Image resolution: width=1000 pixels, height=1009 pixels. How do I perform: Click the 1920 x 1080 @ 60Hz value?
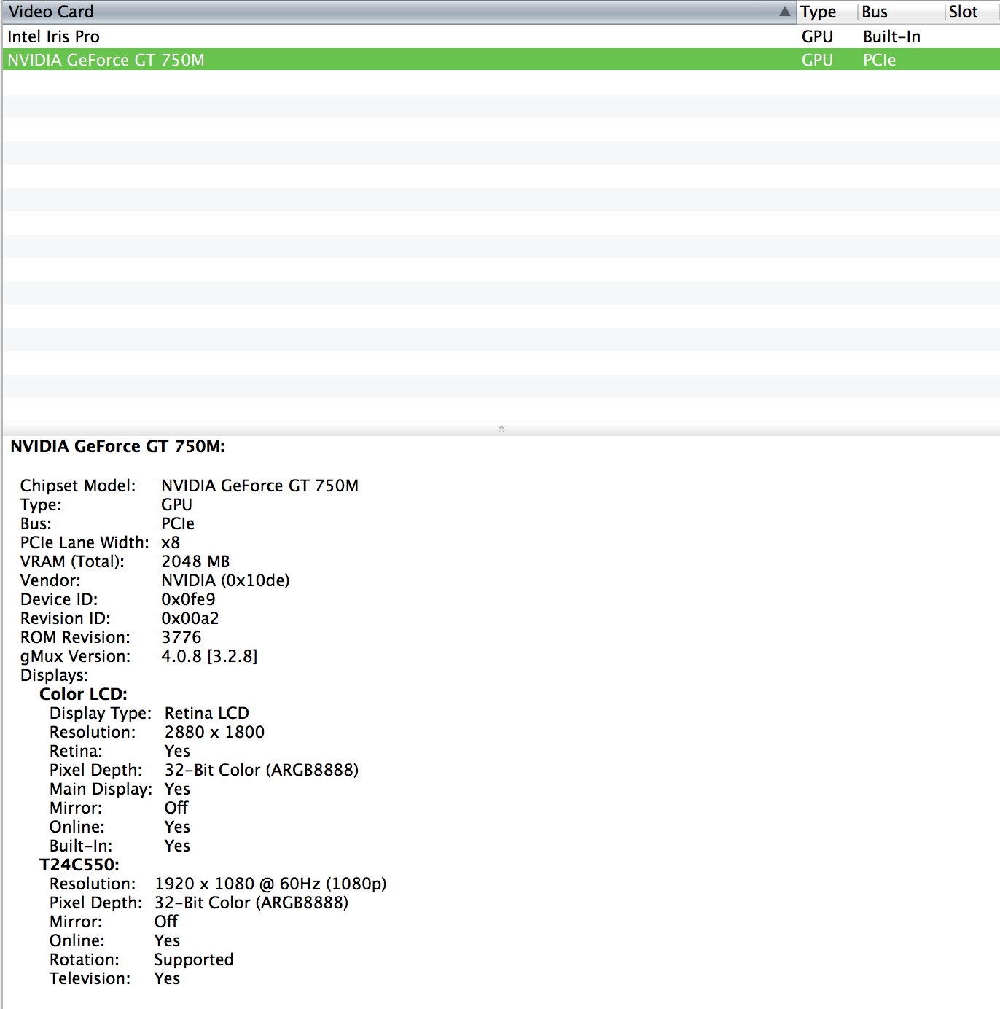[270, 884]
